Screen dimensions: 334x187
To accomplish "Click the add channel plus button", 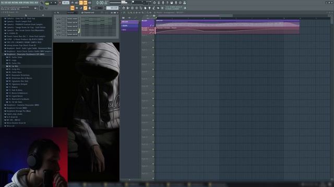I will click(72, 41).
